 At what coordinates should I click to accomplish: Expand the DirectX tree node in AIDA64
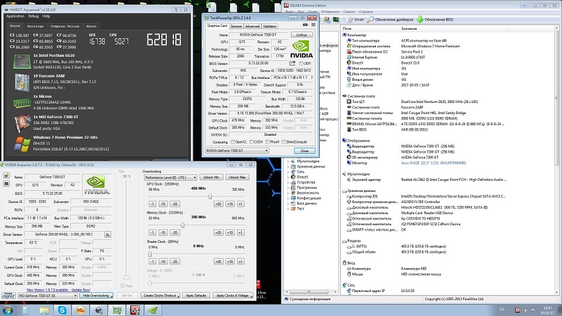tap(288, 177)
